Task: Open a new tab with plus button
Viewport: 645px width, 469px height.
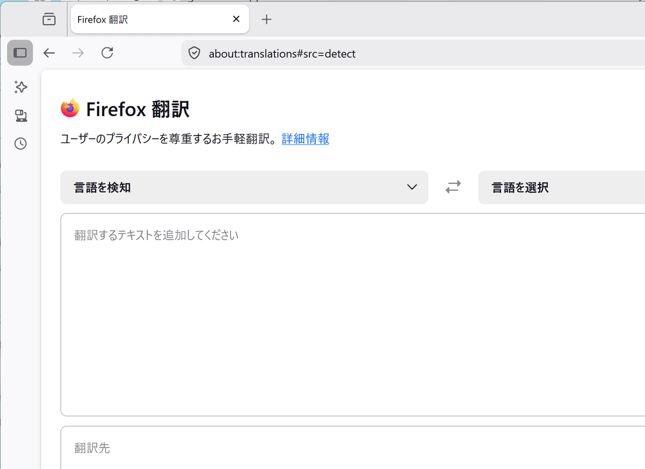Action: point(267,19)
